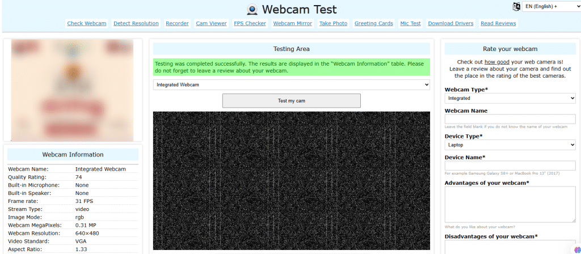Open the Recorder link

tap(177, 23)
